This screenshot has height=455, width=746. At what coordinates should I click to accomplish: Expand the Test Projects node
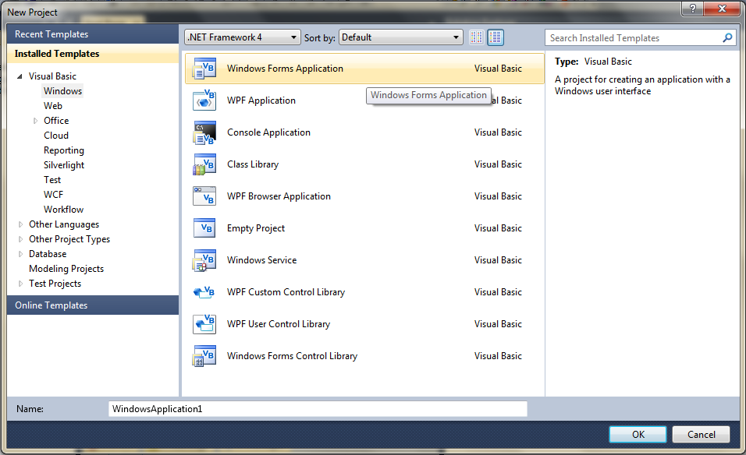tap(20, 284)
